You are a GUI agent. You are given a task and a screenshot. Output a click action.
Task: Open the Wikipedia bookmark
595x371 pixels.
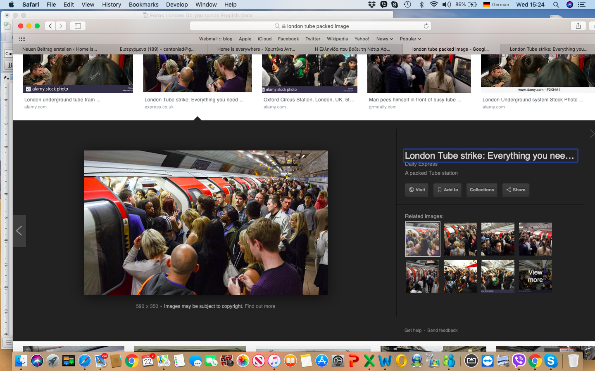(337, 39)
